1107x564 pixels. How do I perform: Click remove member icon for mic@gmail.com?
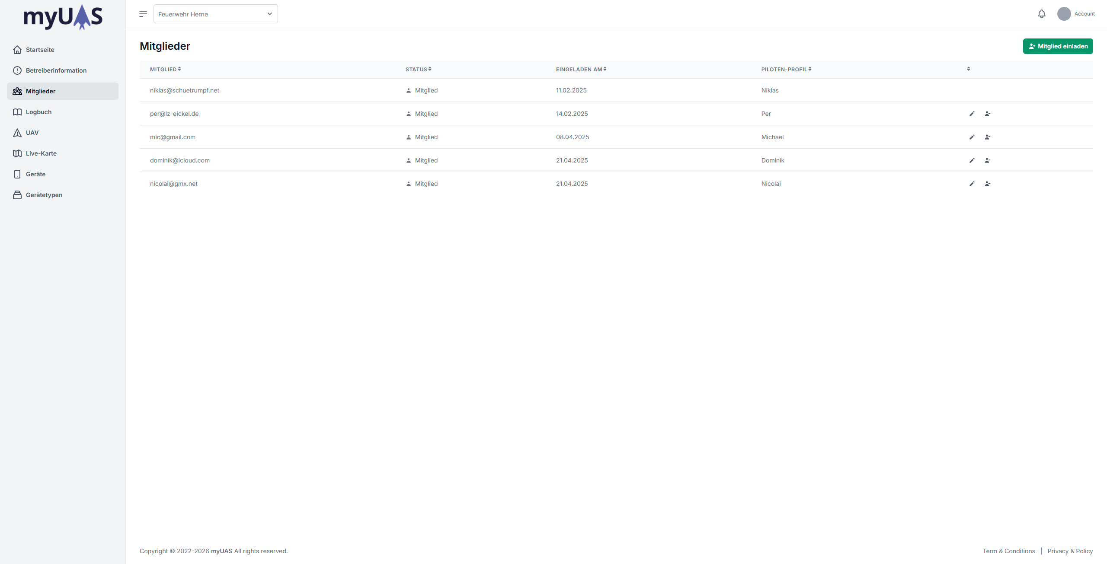coord(987,137)
